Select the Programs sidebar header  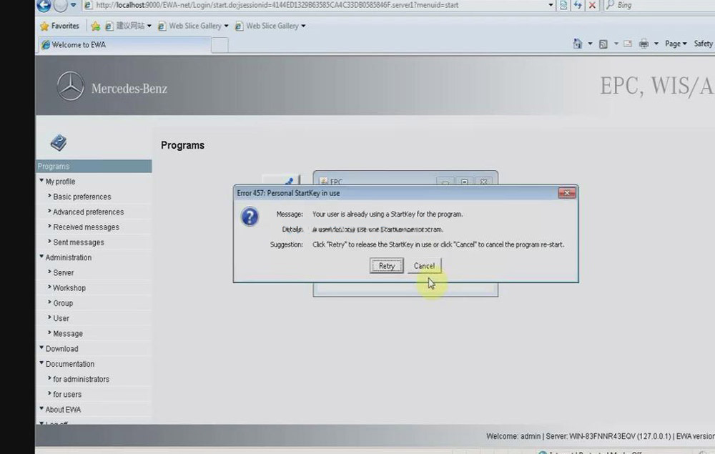[94, 167]
